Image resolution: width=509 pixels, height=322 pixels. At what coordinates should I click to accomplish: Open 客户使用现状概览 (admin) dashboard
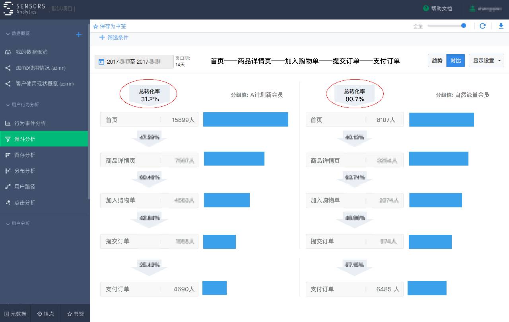44,84
